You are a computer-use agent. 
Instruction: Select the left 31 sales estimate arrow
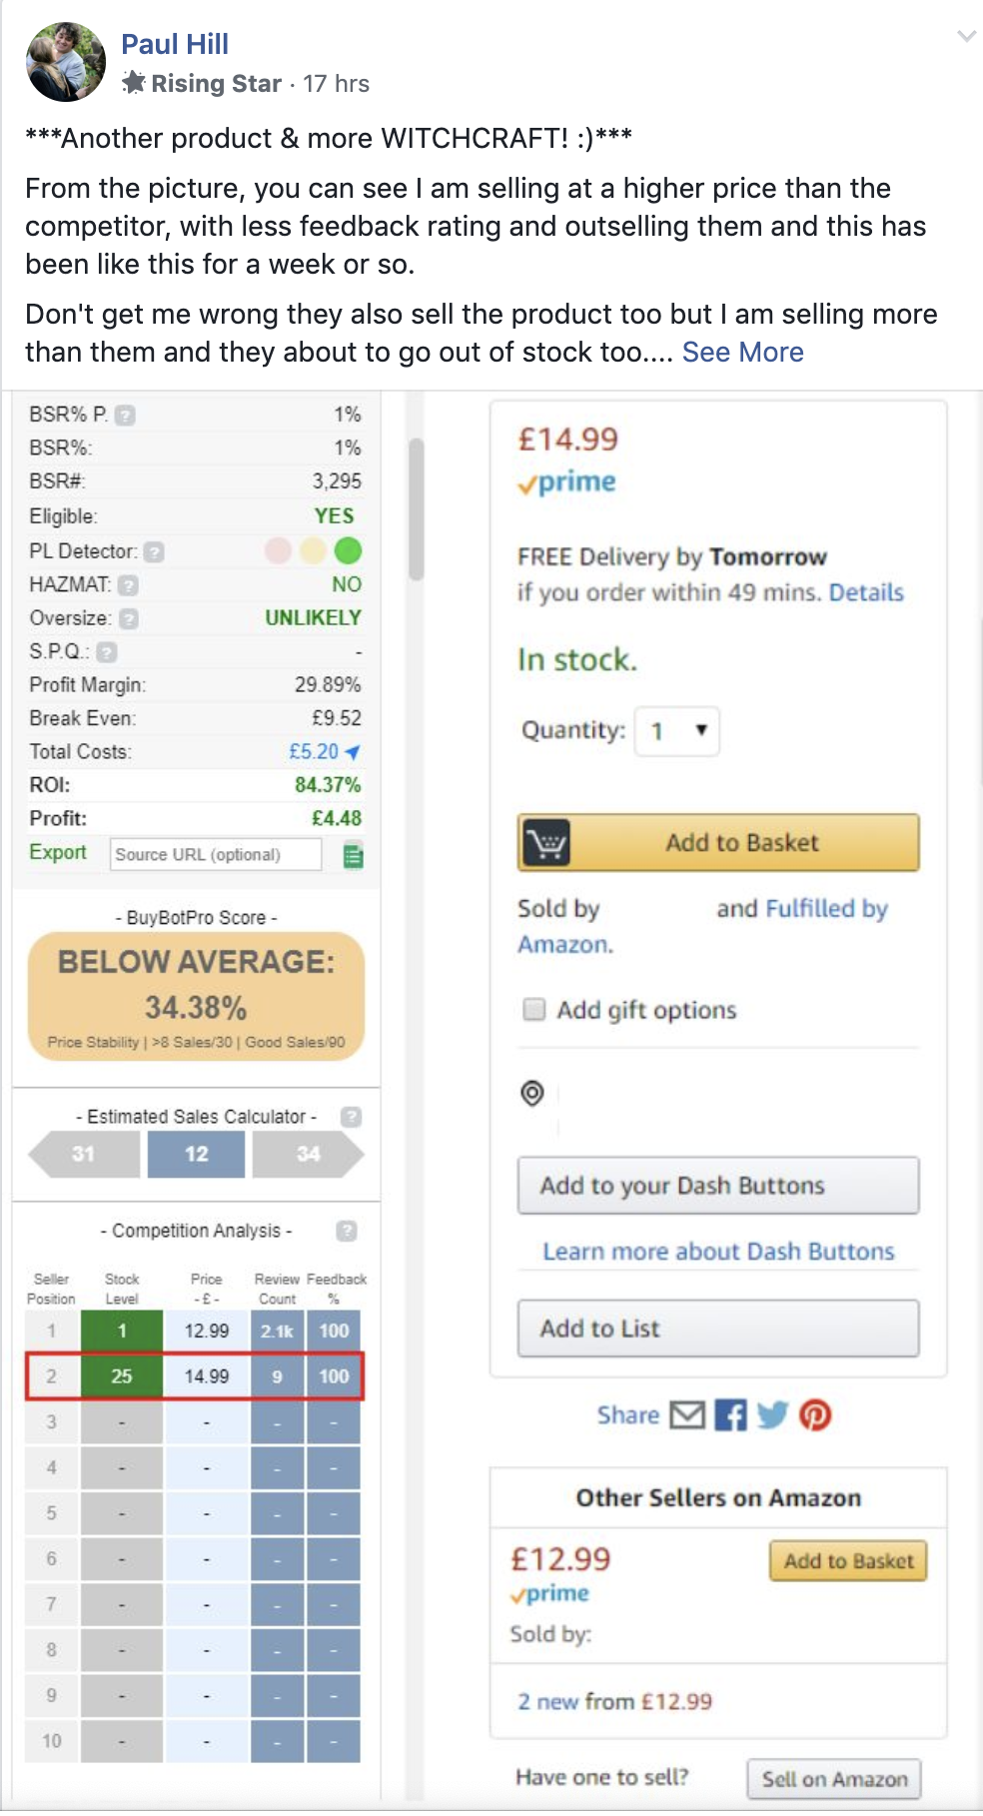click(84, 1155)
